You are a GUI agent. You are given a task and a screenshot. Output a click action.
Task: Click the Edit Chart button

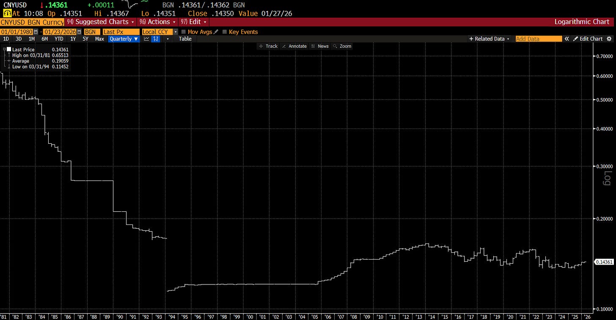[x=588, y=39]
